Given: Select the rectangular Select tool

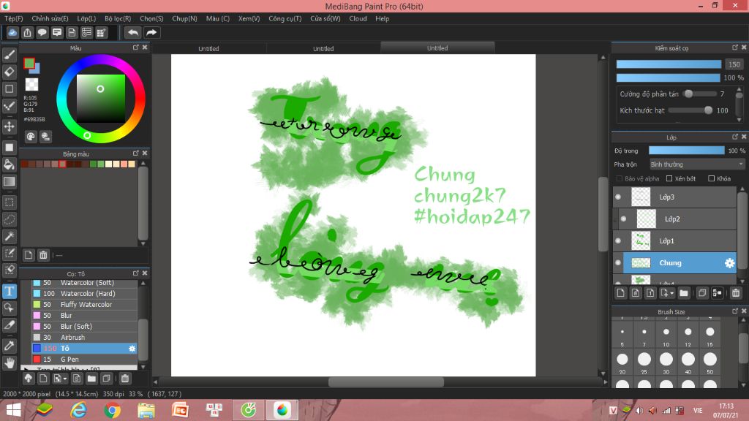Looking at the screenshot, I should 10,202.
